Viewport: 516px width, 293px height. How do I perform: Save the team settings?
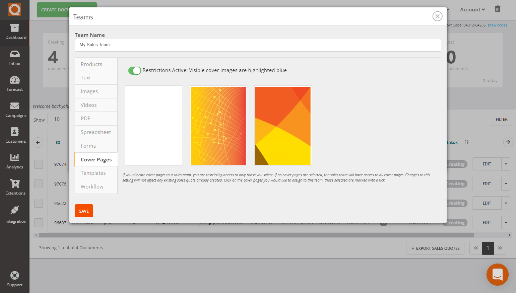click(x=84, y=211)
